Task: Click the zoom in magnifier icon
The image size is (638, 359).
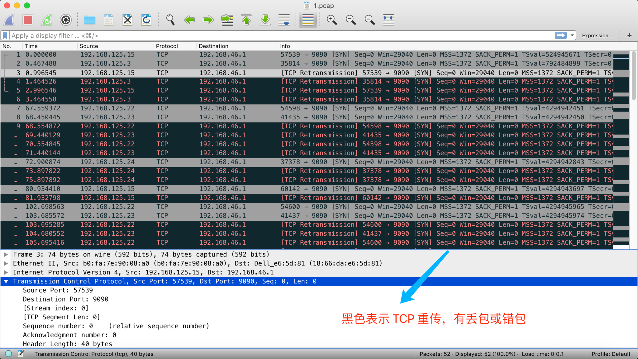Action: pos(331,20)
